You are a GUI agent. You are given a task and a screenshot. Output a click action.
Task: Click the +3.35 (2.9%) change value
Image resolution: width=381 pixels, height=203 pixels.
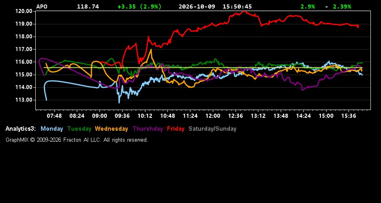139,6
